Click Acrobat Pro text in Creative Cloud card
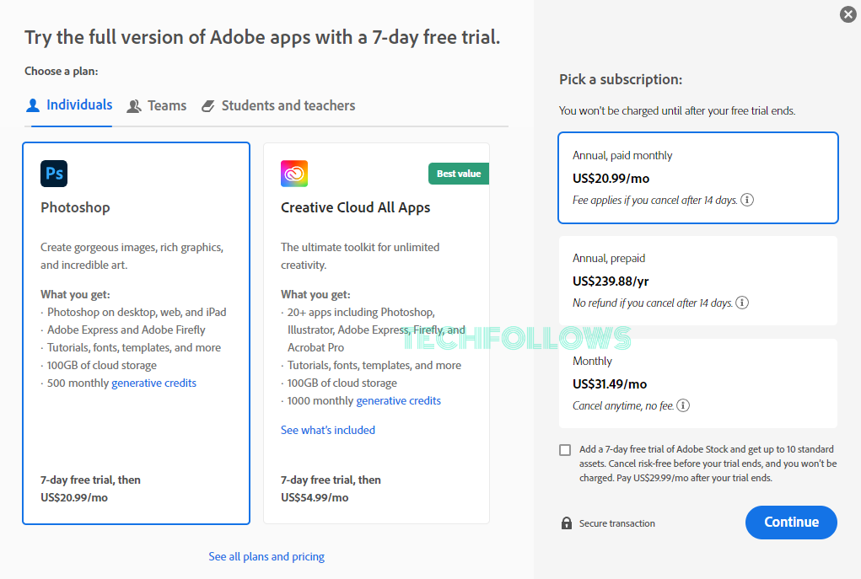This screenshot has width=861, height=579. tap(315, 348)
